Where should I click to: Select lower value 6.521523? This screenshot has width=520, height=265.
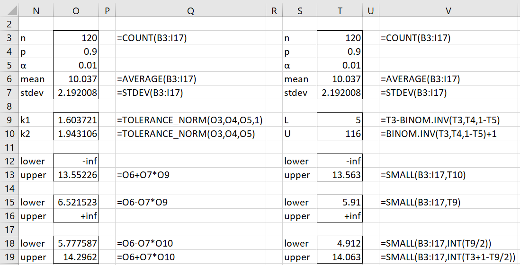(x=76, y=202)
